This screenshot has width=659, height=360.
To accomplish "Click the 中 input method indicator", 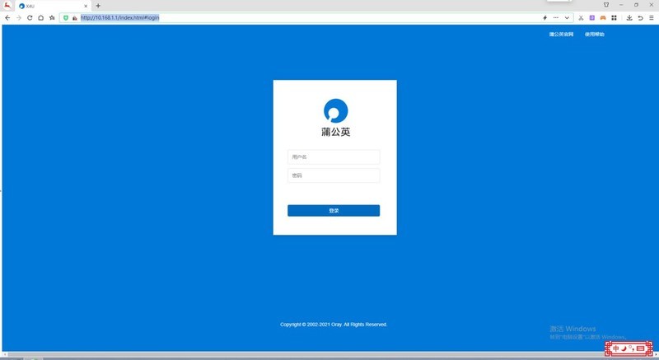I will coord(615,348).
